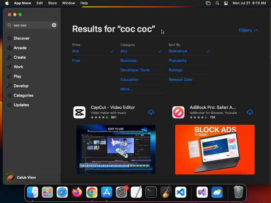Open the Help menu
Image resolution: width=271 pixels, height=203 pixels.
(84, 3)
